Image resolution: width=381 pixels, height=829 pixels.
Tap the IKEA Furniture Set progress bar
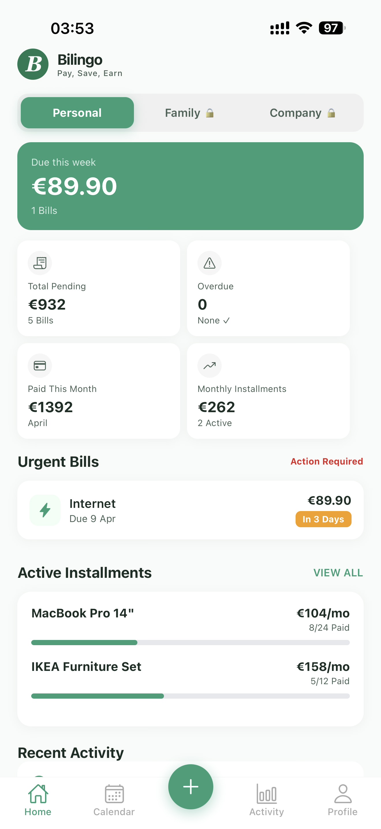(x=190, y=696)
